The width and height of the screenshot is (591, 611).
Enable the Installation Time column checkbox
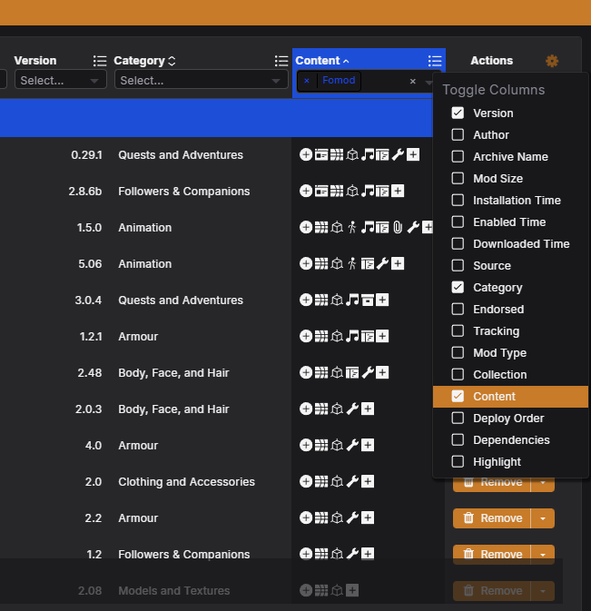point(458,201)
